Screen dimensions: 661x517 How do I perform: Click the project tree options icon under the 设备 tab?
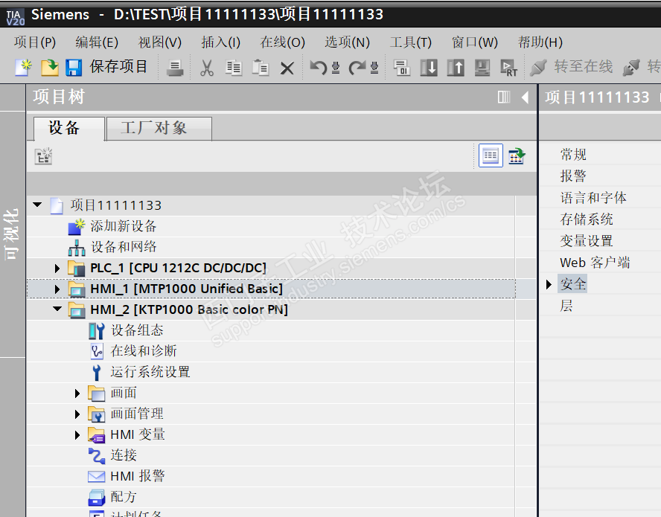pyautogui.click(x=43, y=156)
